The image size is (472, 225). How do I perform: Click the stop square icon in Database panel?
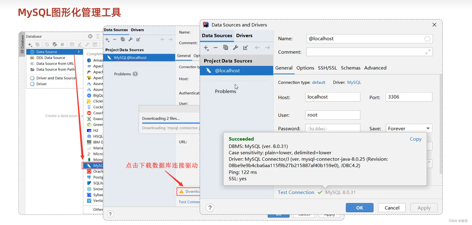pyautogui.click(x=62, y=44)
